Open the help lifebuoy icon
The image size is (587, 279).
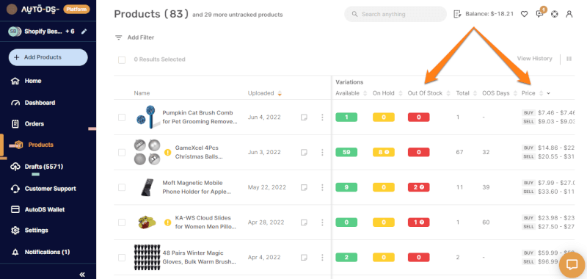point(555,14)
